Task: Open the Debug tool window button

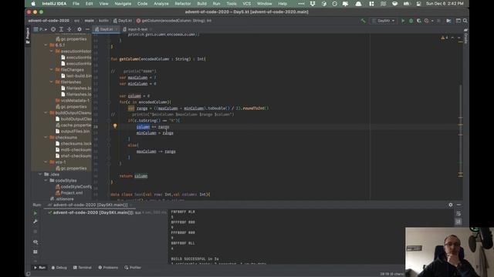Action: point(59,268)
